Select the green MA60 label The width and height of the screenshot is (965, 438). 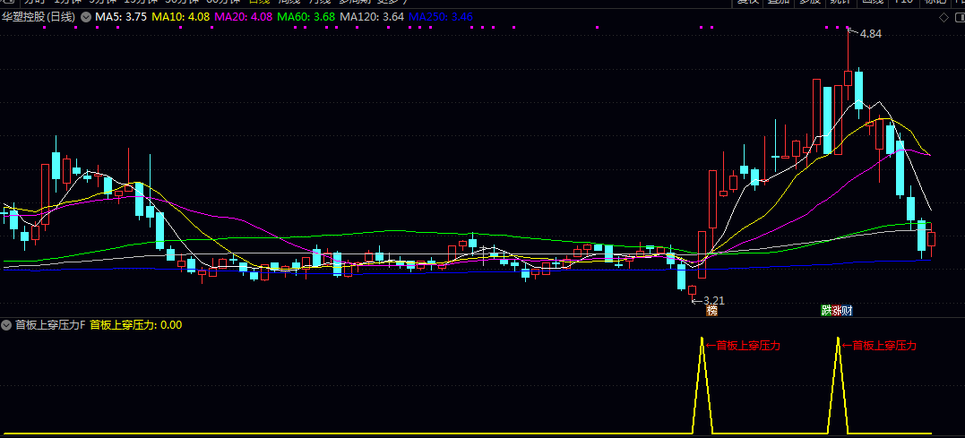306,17
